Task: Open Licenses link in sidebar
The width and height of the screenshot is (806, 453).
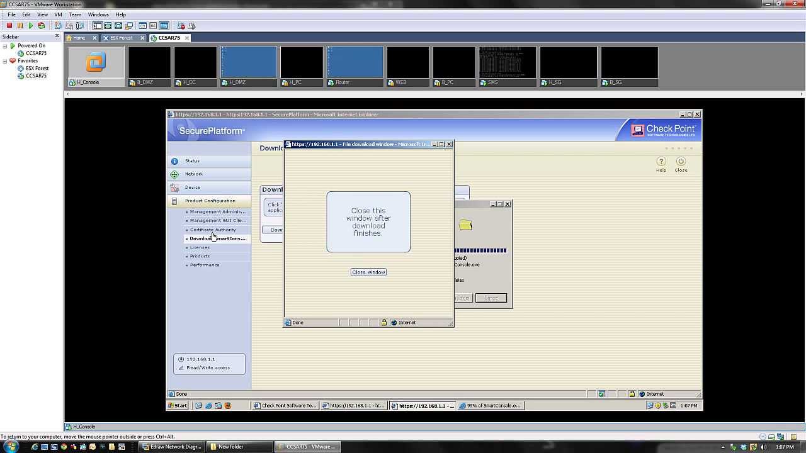Action: (x=200, y=247)
